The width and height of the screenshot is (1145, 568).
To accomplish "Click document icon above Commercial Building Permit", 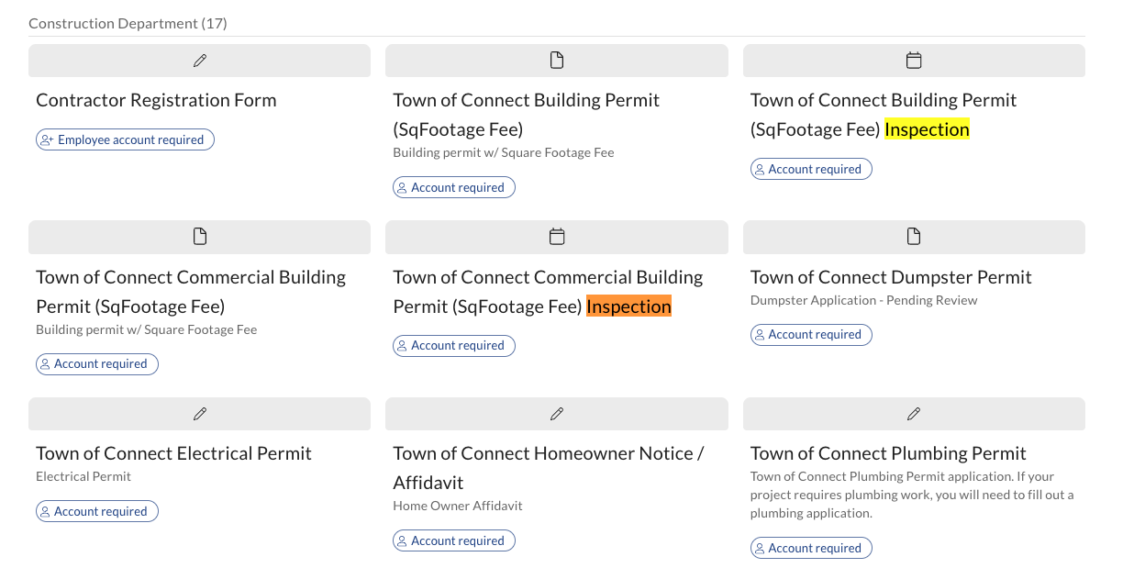I will pyautogui.click(x=200, y=237).
